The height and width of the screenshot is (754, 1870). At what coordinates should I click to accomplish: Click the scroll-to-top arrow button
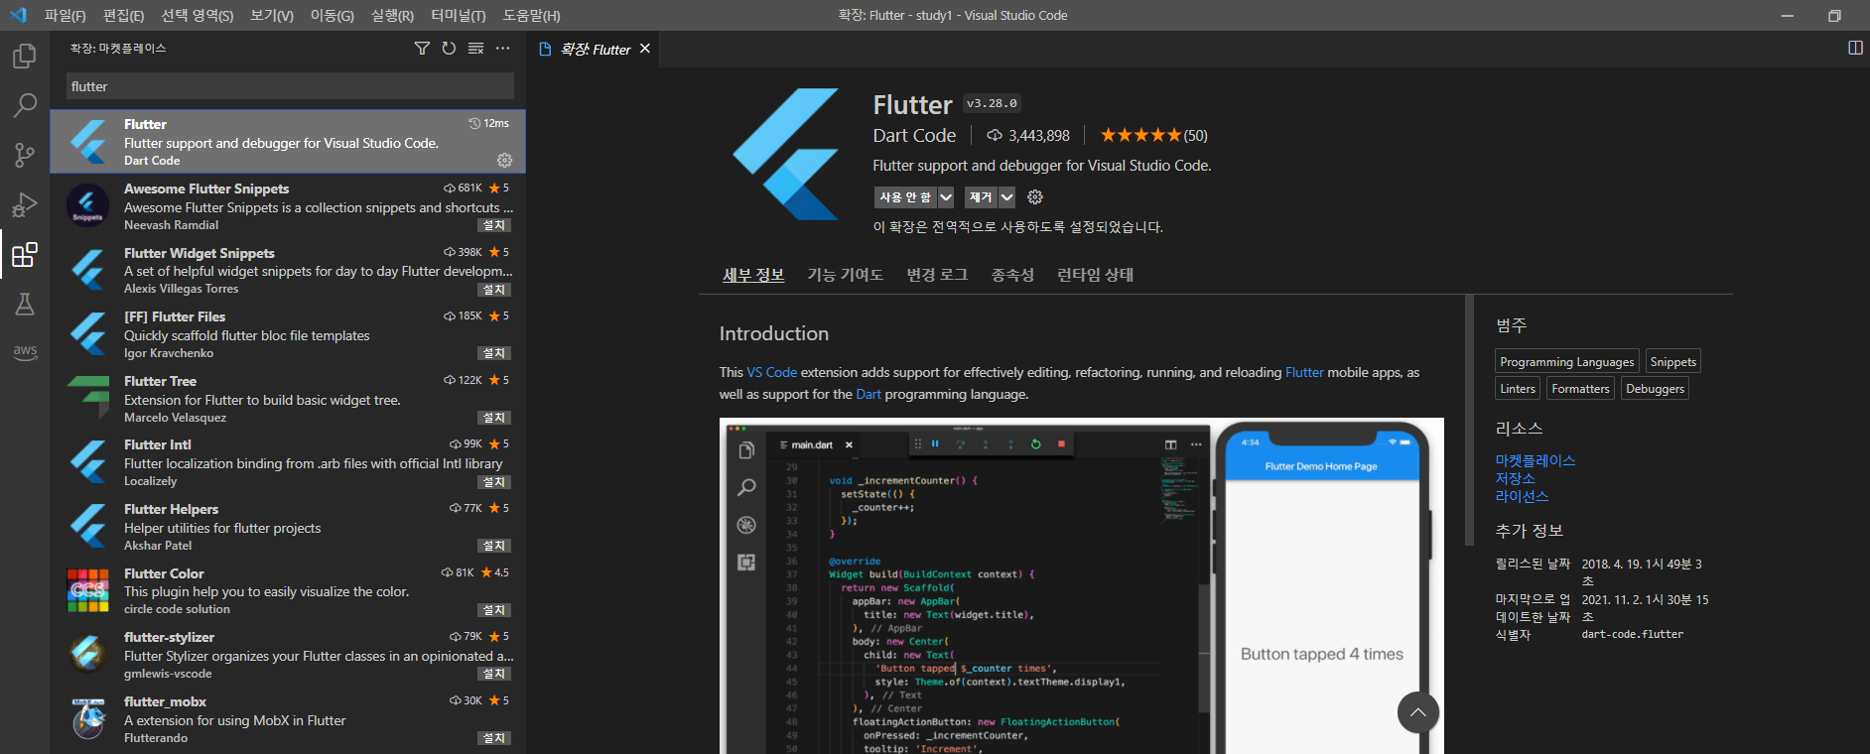pos(1418,712)
